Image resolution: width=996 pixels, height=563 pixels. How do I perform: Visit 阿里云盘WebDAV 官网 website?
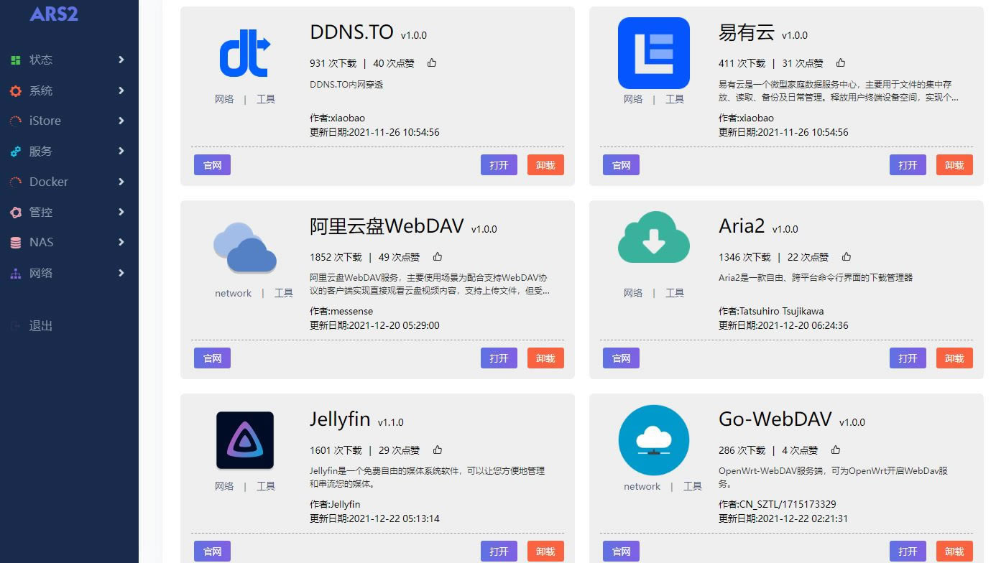click(x=212, y=358)
